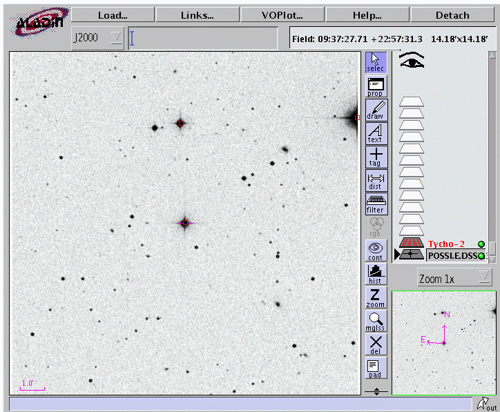Click the 1.0' scale bar label

point(28,383)
